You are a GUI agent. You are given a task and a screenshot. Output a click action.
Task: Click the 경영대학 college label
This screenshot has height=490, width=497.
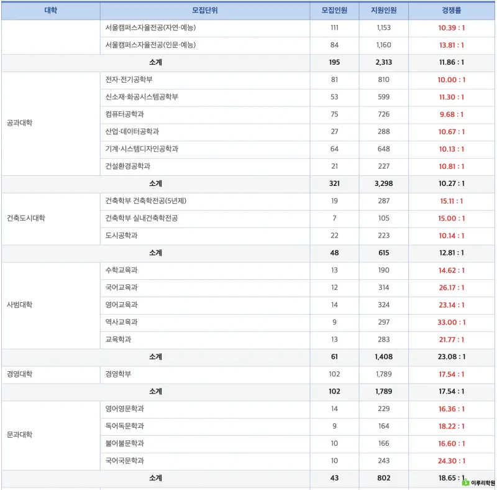[x=20, y=374]
